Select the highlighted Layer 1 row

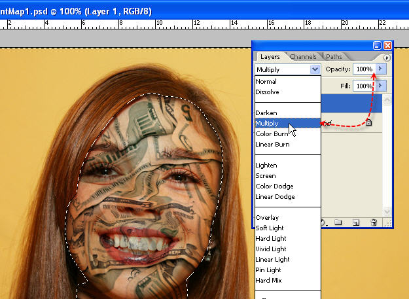click(x=351, y=104)
